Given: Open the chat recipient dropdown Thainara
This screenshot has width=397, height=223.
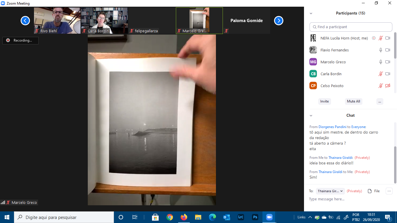Looking at the screenshot, I should coord(330,191).
